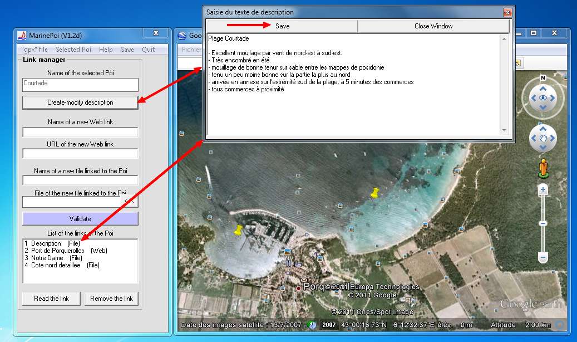Move right with the pan-joystick right arrow
The height and width of the screenshot is (342, 577).
(x=552, y=138)
